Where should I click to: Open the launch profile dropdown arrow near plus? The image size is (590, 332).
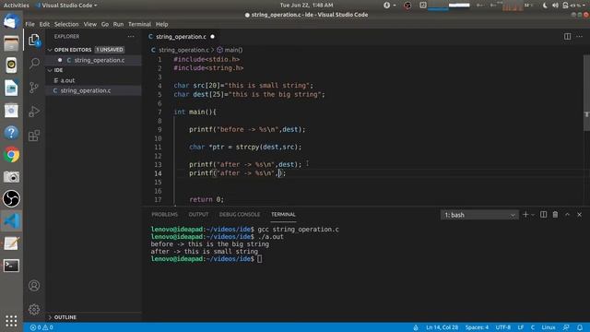tap(533, 215)
